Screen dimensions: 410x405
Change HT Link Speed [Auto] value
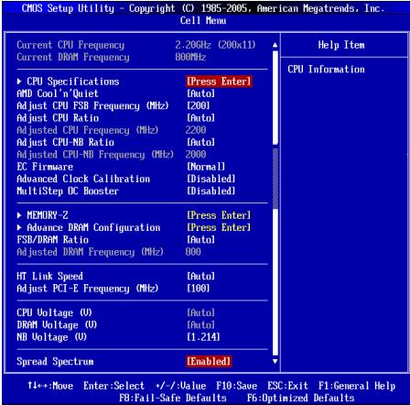tap(200, 277)
